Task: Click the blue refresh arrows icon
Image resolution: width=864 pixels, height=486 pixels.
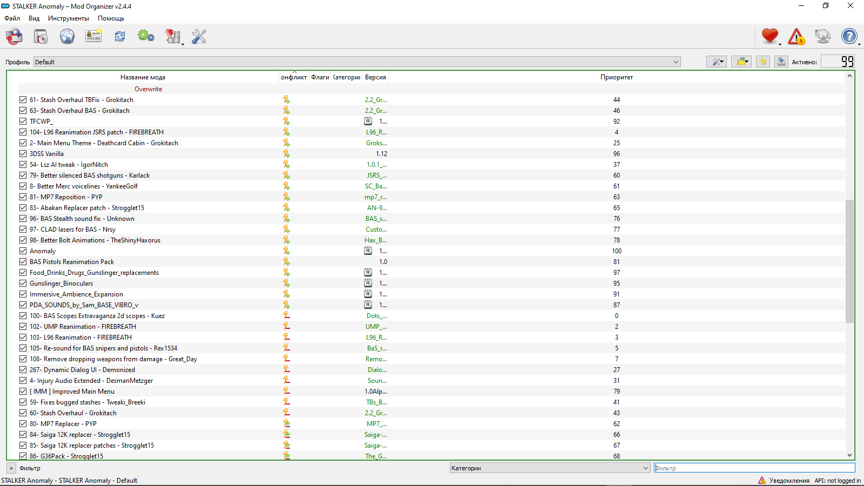Action: 120,36
